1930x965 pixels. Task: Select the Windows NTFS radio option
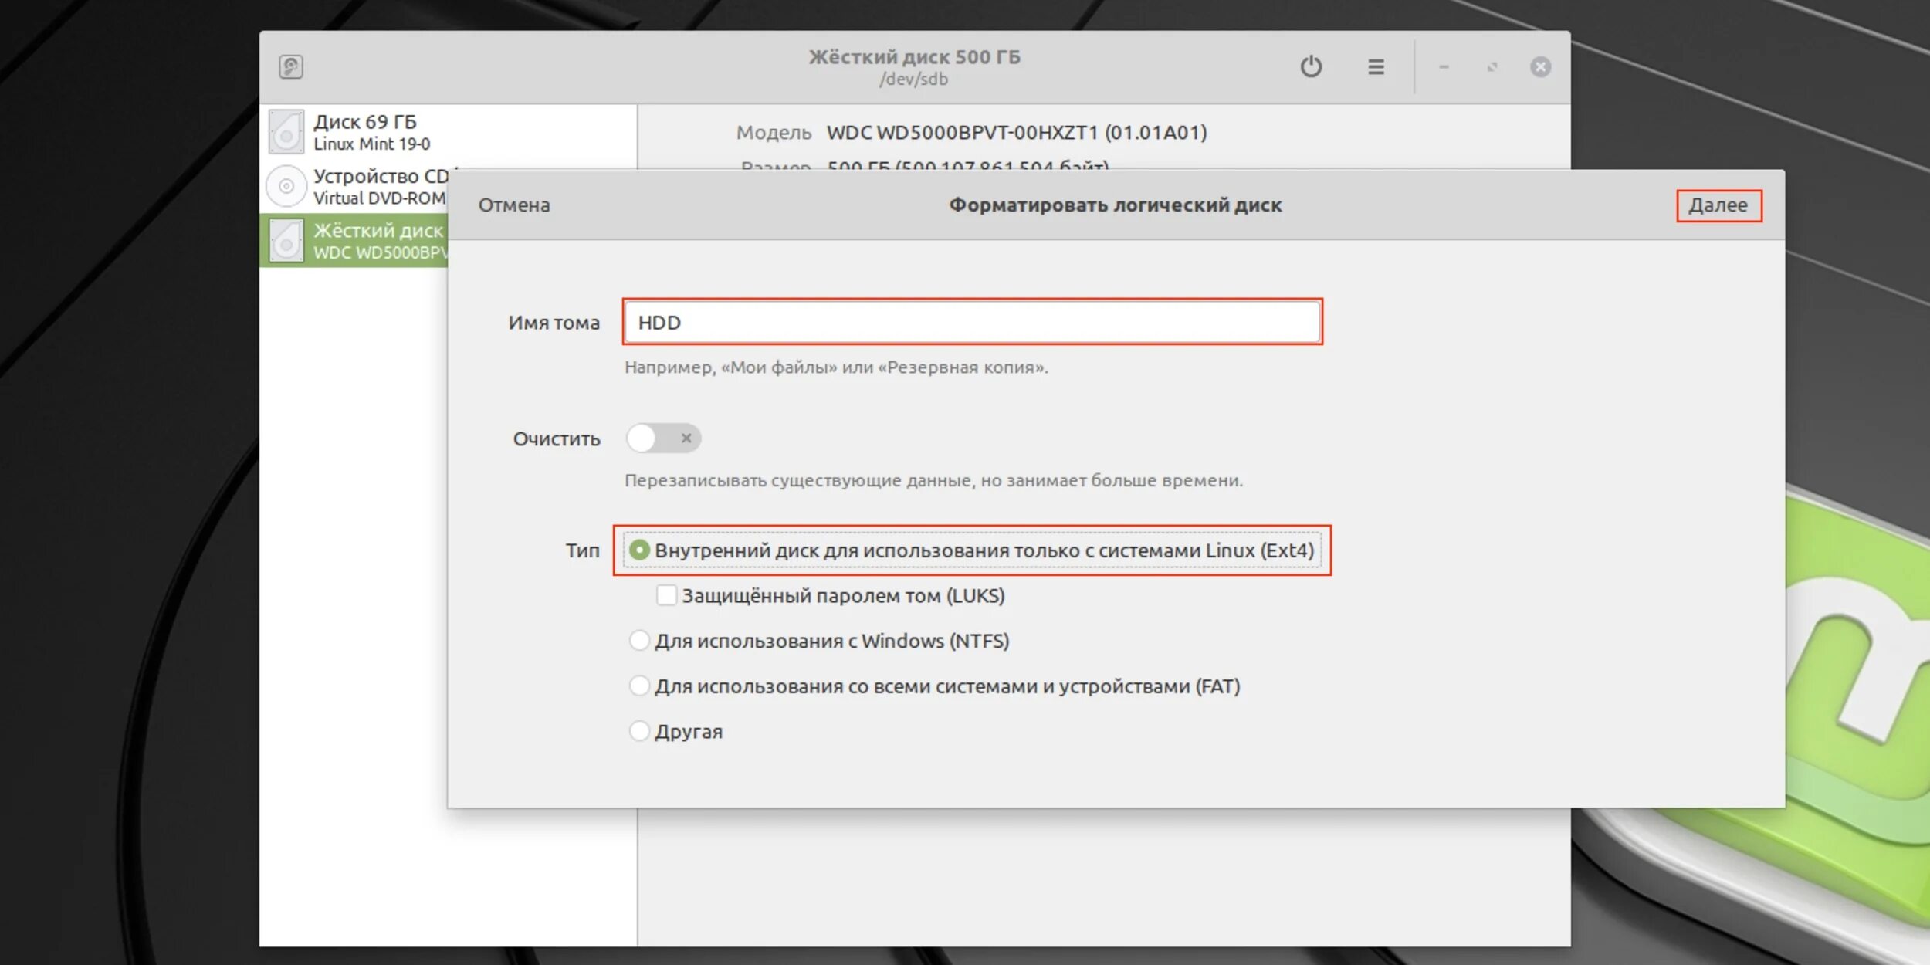coord(639,641)
